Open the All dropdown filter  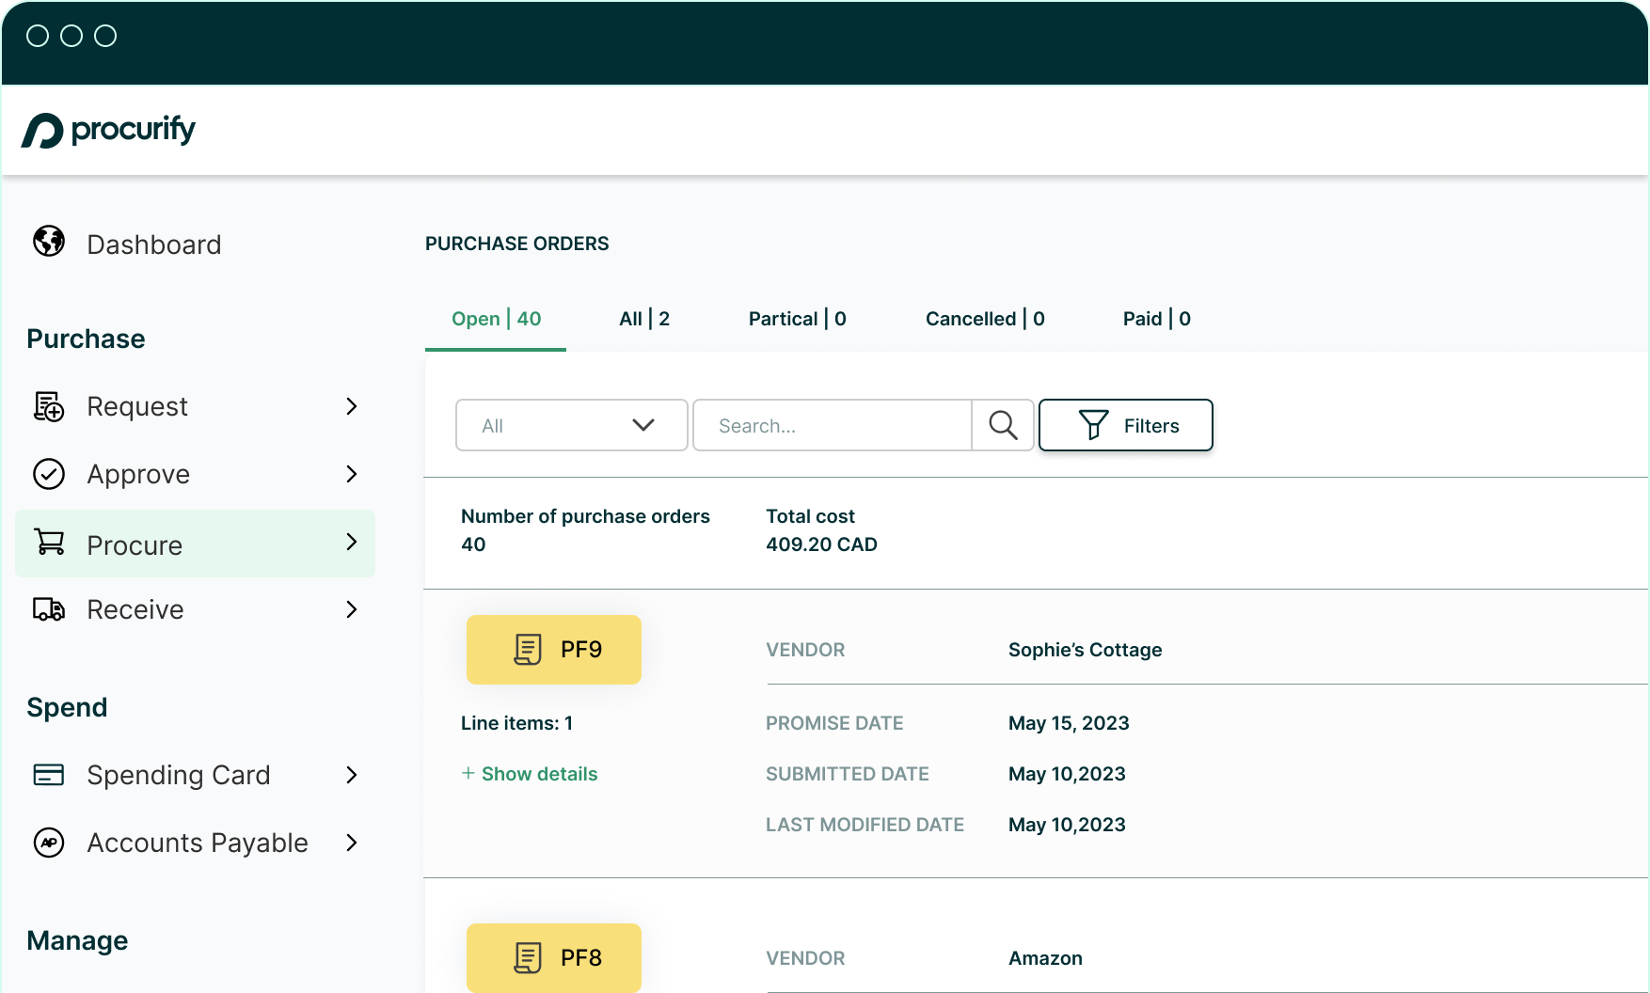point(571,426)
